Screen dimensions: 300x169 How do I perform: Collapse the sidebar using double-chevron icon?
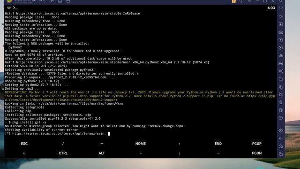pos(281,1)
